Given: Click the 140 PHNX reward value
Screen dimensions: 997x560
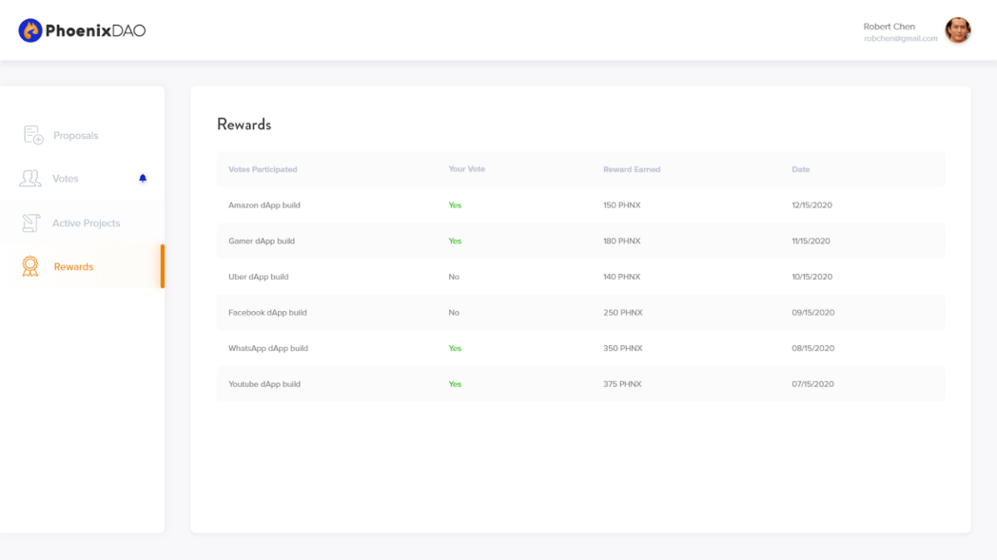Looking at the screenshot, I should (622, 277).
